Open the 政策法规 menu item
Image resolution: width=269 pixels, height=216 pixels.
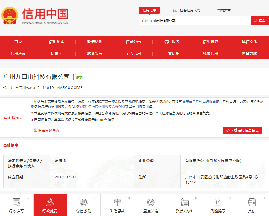click(x=95, y=42)
